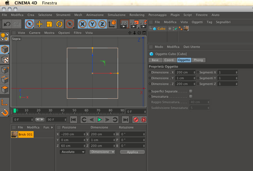Open Attribute Manager Dati Utente menu
Viewport: 253px width, 171px height.
tap(192, 47)
